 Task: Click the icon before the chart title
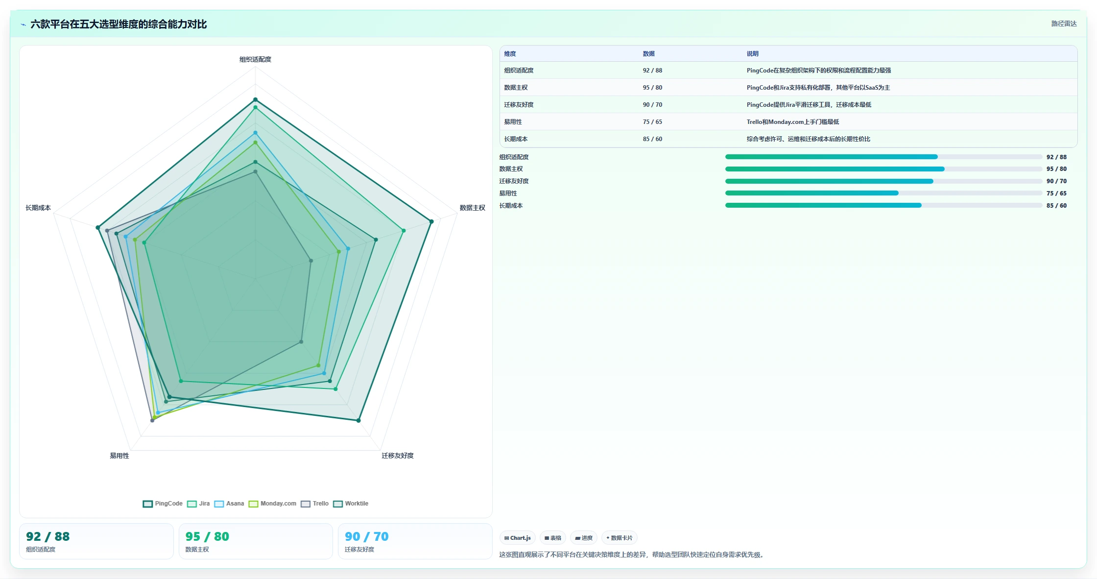click(x=23, y=24)
